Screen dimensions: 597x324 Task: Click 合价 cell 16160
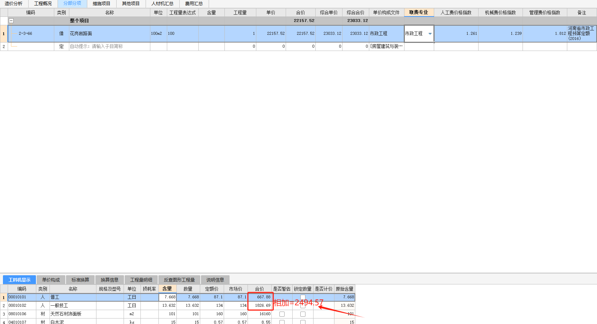(260, 314)
